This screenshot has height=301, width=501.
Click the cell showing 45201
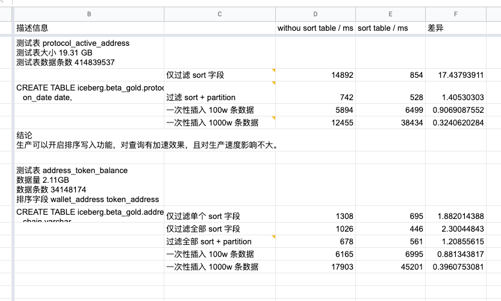click(x=390, y=267)
